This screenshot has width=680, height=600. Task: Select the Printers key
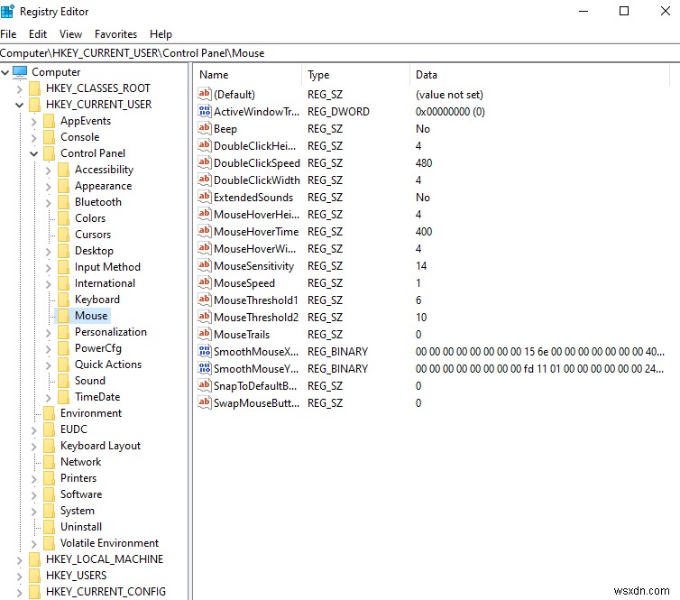pos(78,477)
